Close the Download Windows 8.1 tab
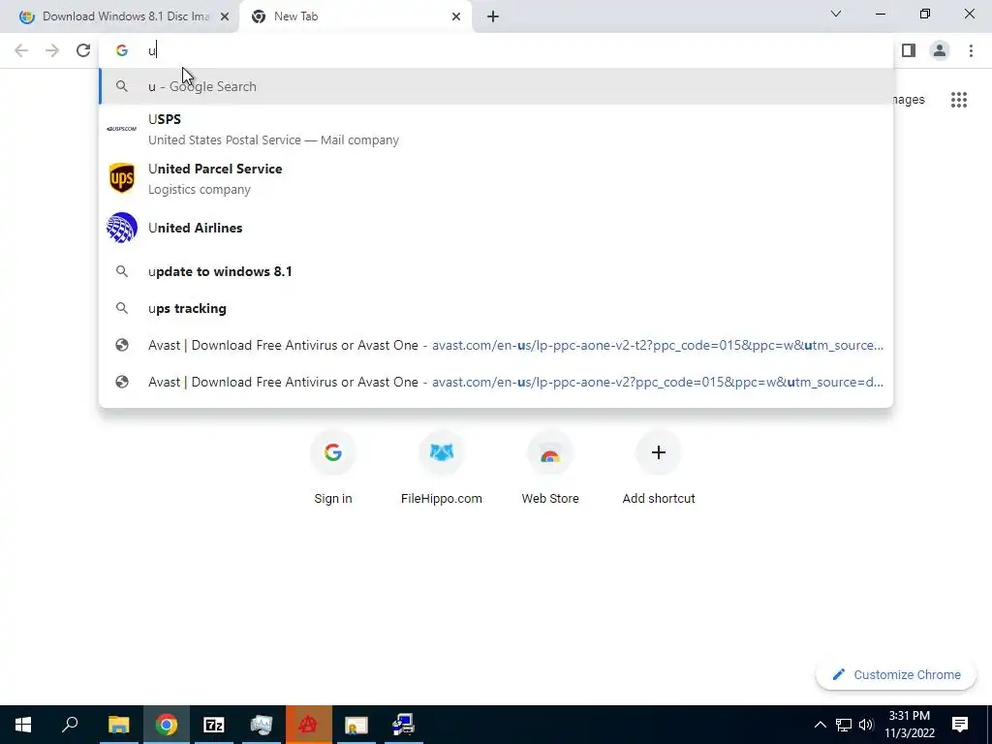Screen dimensions: 992x744 click(x=225, y=16)
